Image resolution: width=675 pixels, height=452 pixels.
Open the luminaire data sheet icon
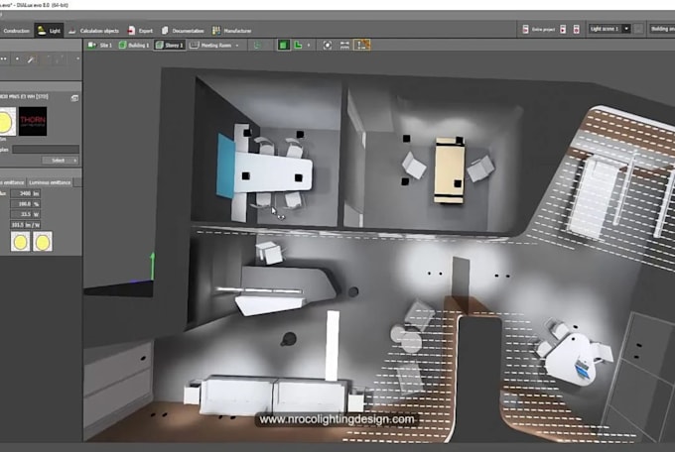(x=74, y=98)
